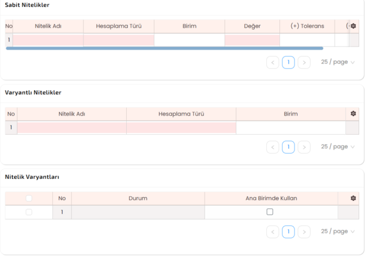Image resolution: width=366 pixels, height=256 pixels.
Task: Open 25 / page dropdown in Nitelik Varyantları
Action: 338,232
